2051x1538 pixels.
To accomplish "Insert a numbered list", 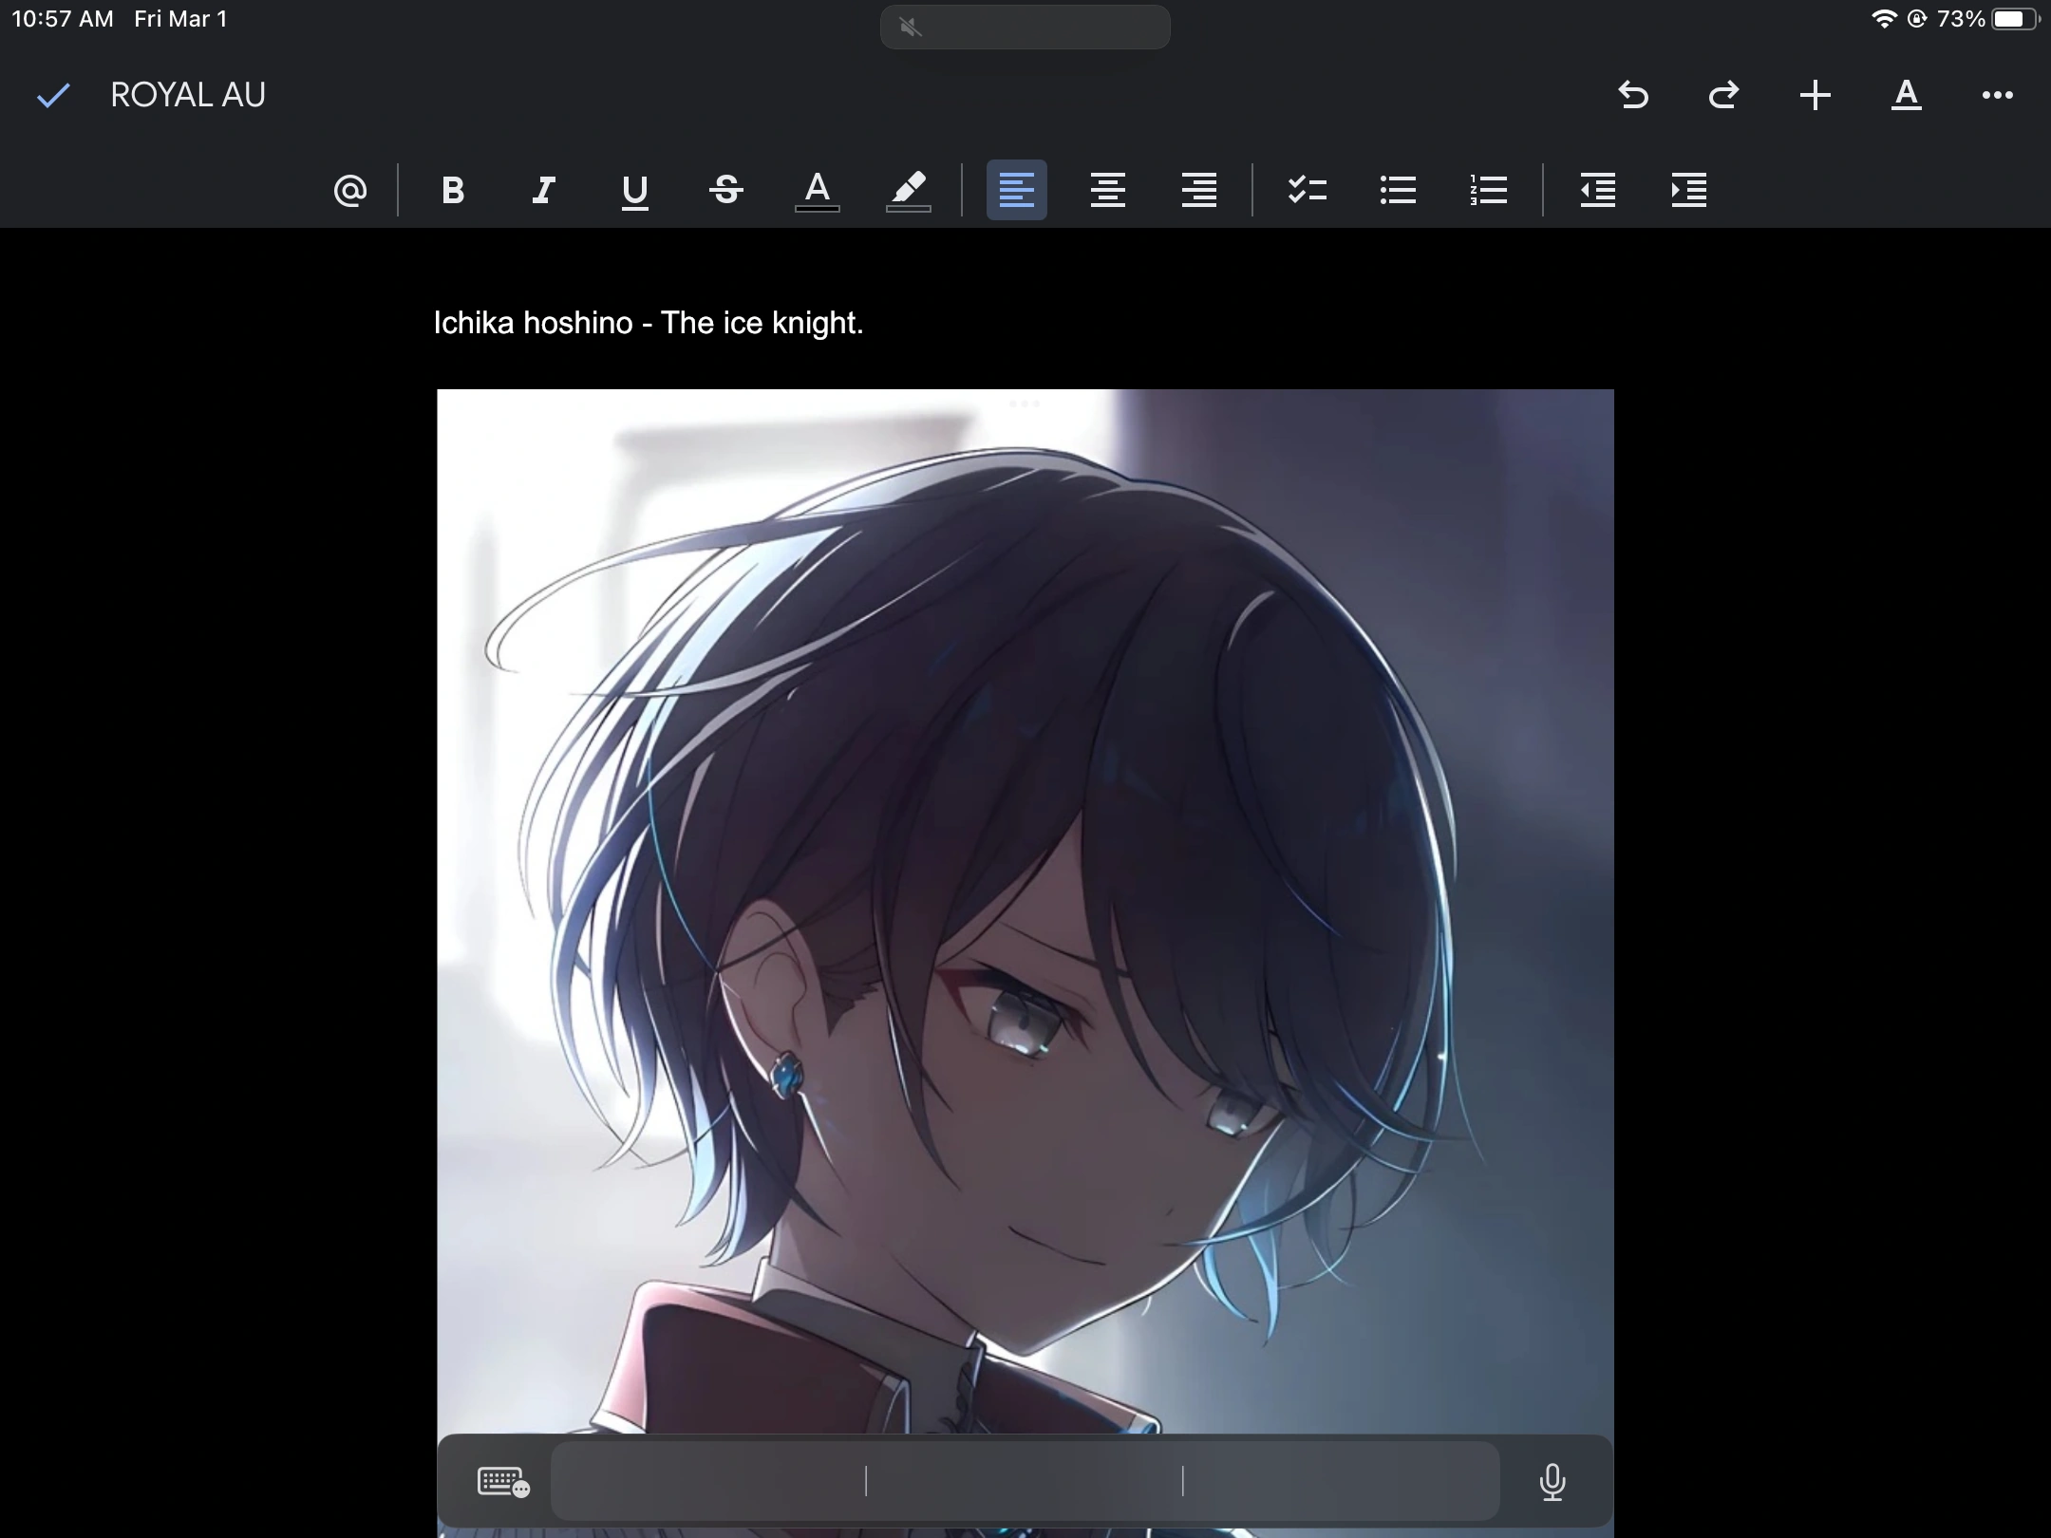I will tap(1487, 189).
